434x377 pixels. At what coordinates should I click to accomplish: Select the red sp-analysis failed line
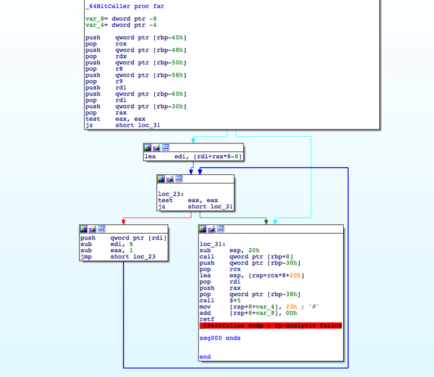click(271, 326)
